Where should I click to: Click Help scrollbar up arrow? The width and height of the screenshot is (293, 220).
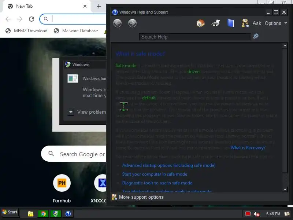(x=285, y=45)
